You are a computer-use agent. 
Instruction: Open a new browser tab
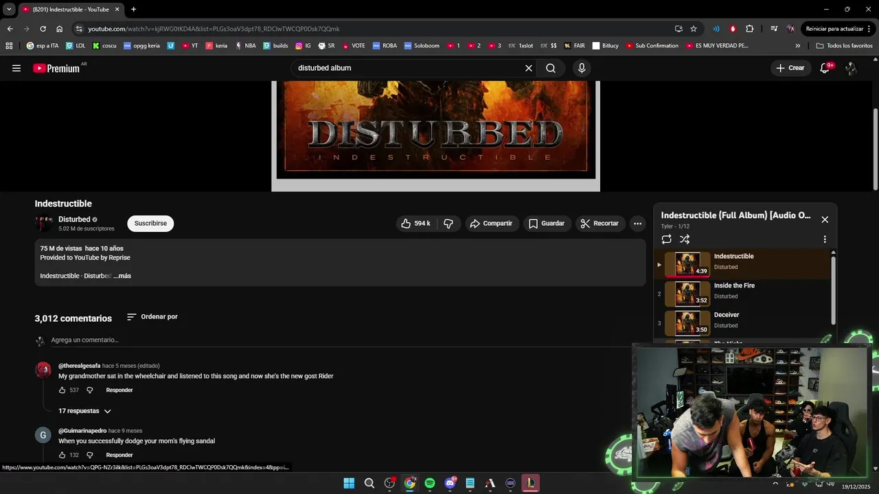[x=133, y=10]
